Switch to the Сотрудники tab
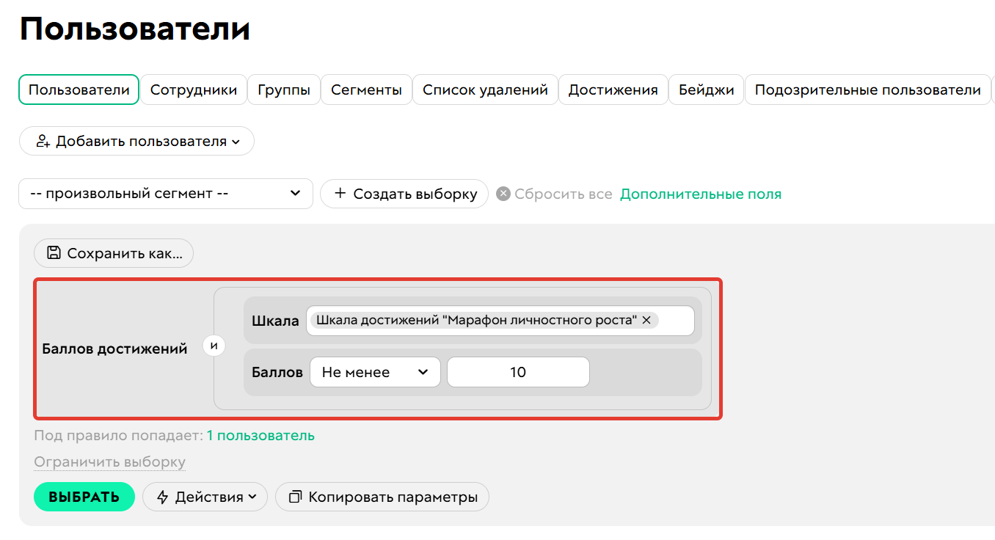 pos(194,90)
